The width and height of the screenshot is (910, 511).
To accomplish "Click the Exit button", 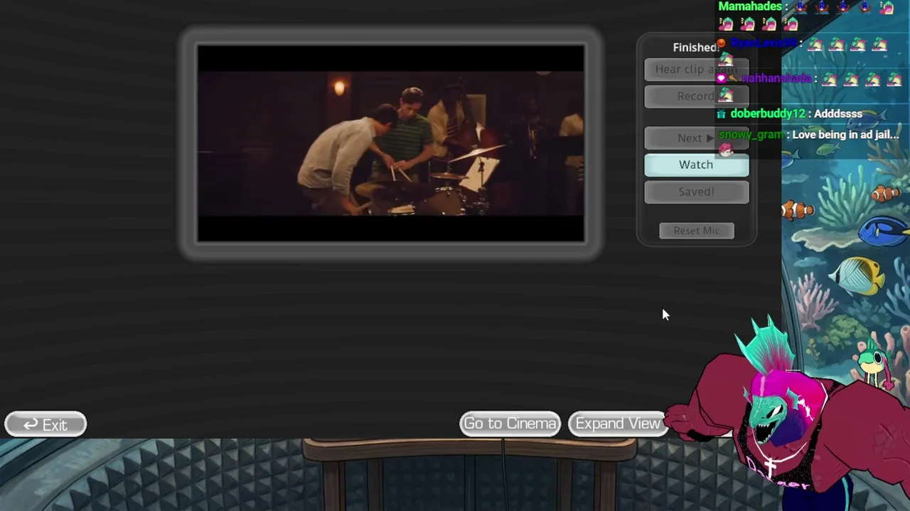I will [x=45, y=424].
